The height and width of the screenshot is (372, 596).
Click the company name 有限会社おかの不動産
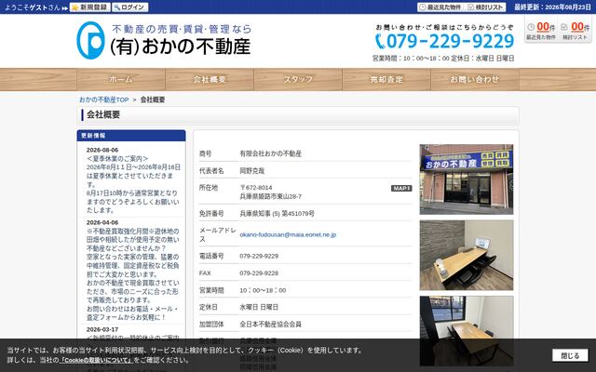[270, 153]
